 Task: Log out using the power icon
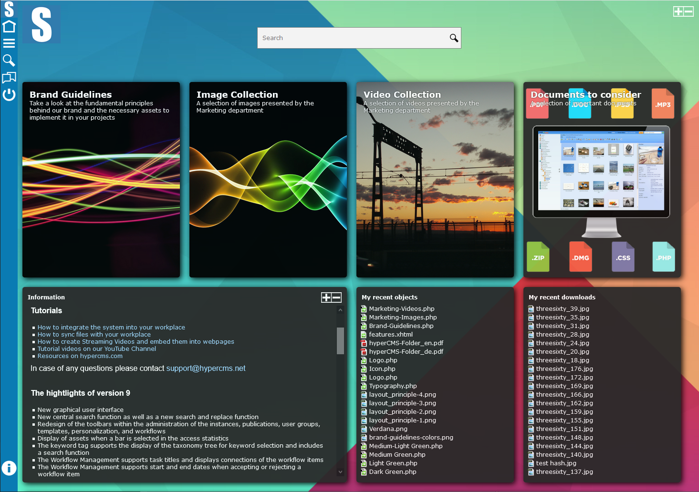[9, 94]
